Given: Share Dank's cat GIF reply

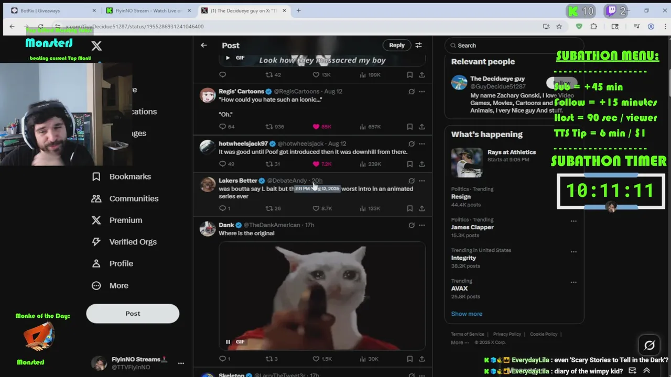Looking at the screenshot, I should click(421, 359).
